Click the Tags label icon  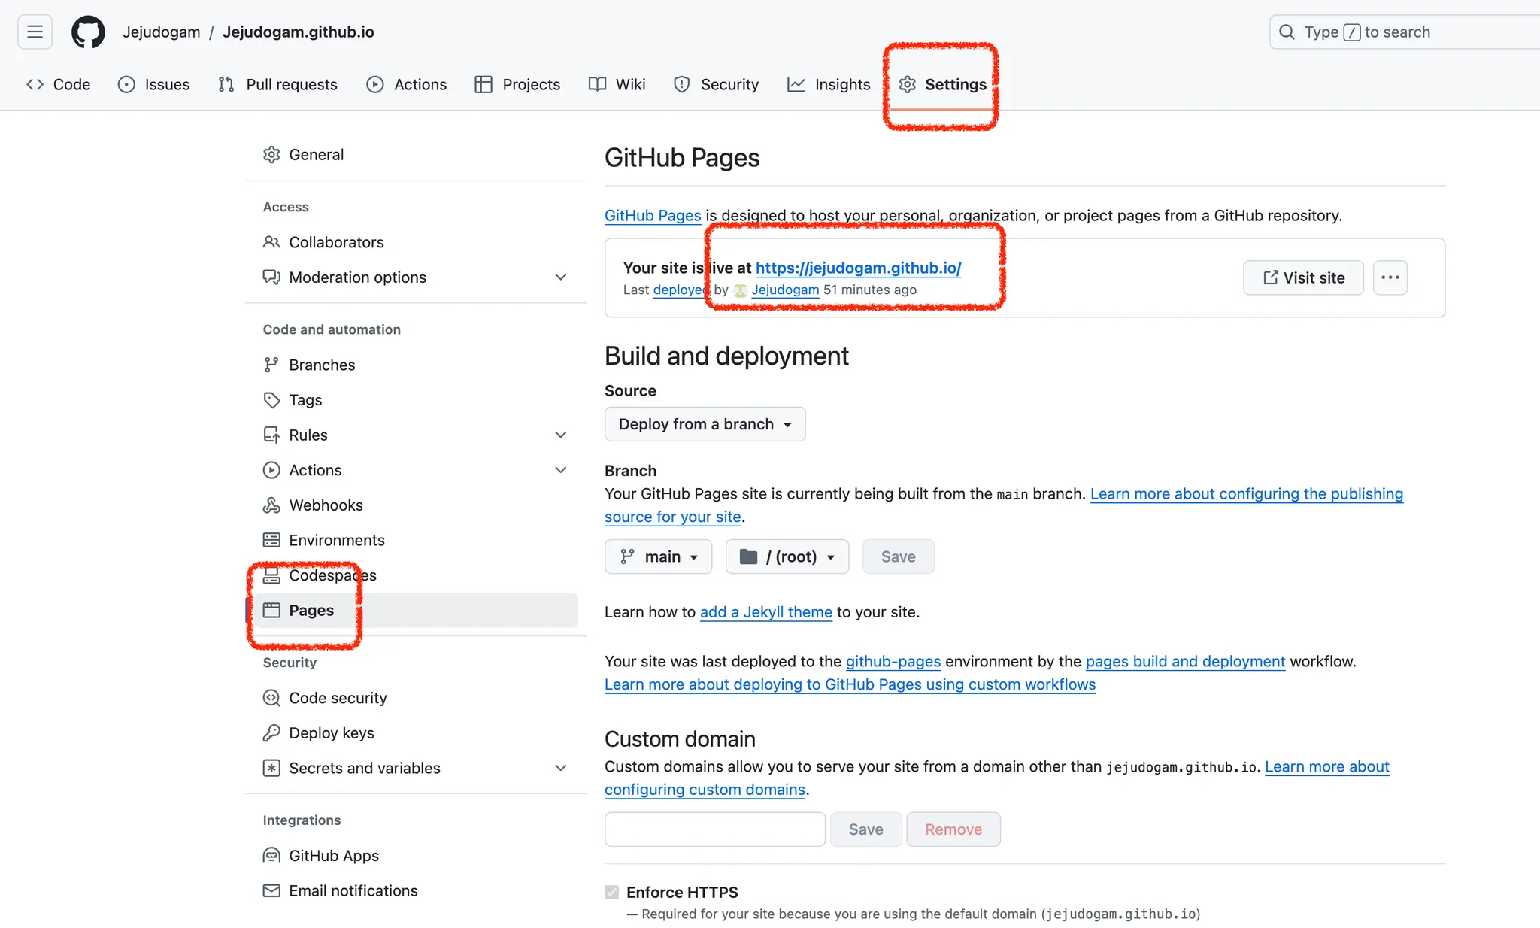point(271,400)
